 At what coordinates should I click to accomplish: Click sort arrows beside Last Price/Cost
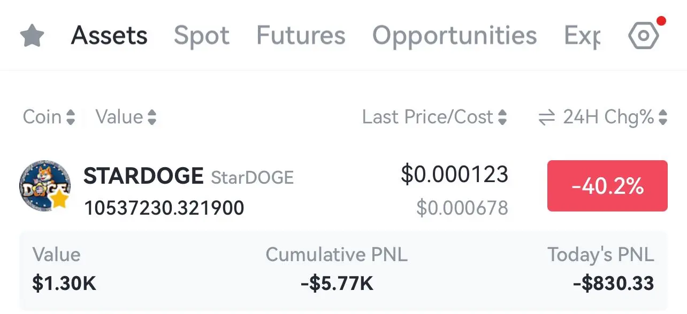coord(502,117)
